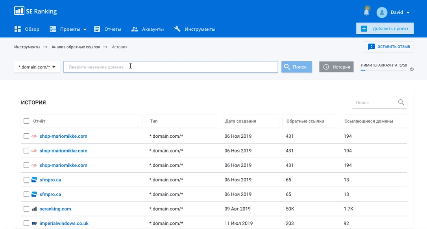Screen dimensions: 427x229
Task: Click the seranking.com favicon
Action: [x=34, y=209]
